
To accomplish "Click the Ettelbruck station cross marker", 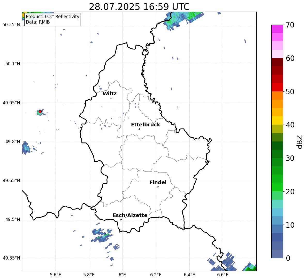I will (x=139, y=129).
